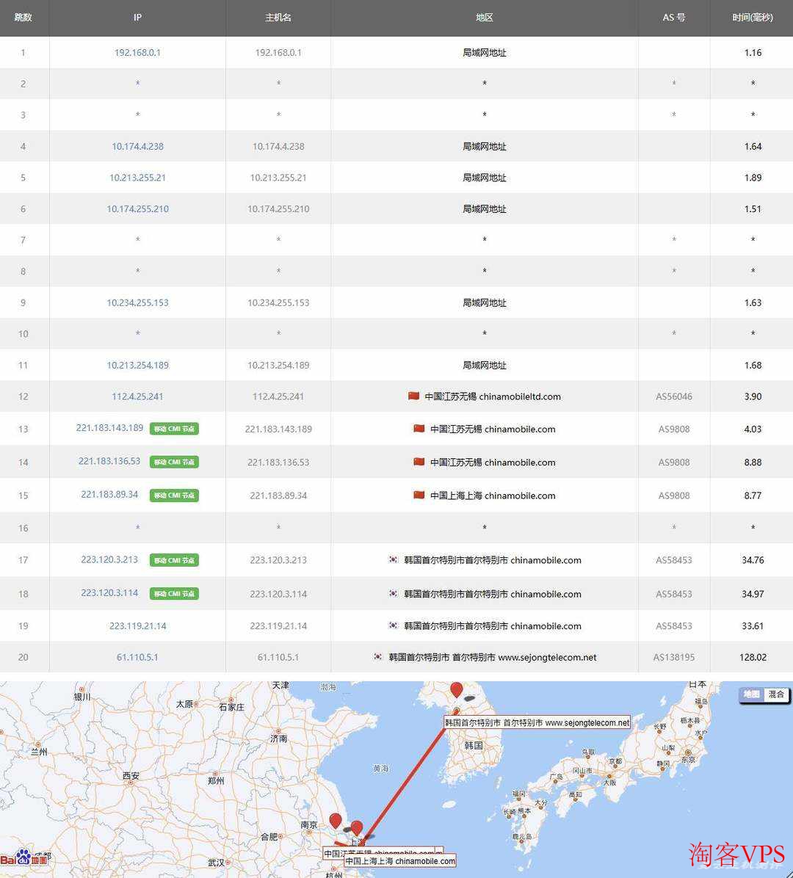Open IP link 221.183.136.53

click(109, 461)
